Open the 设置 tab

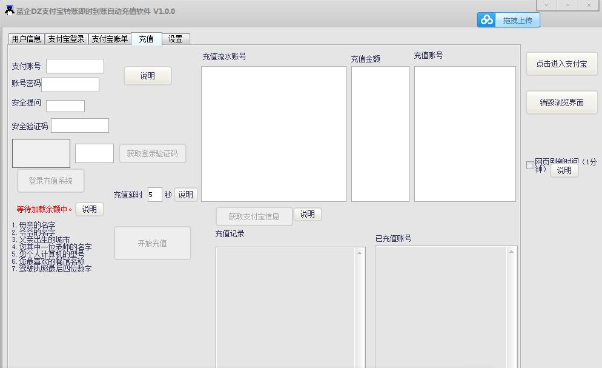click(176, 39)
